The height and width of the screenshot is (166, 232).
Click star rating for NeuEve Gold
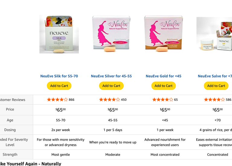click(163, 100)
